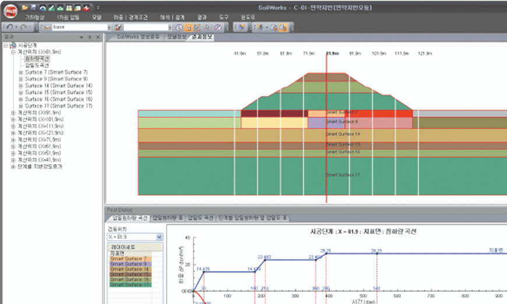Open the empty combo box dropdown in the toolbar
The height and width of the screenshot is (304, 507).
click(170, 27)
